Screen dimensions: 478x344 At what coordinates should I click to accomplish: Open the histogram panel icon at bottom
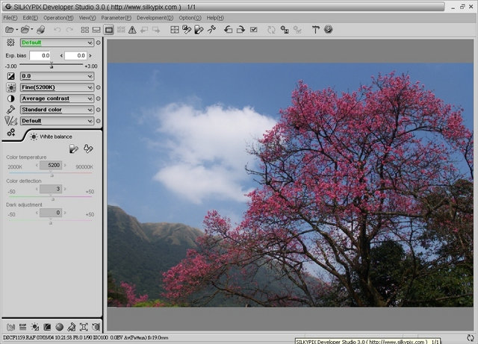[10, 328]
